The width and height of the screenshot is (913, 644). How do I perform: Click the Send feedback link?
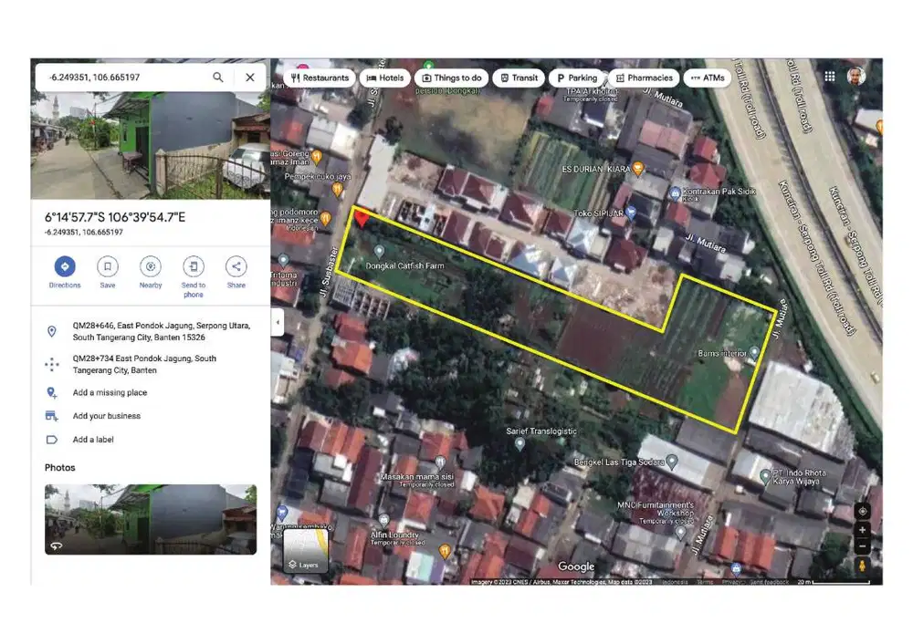pos(769,582)
